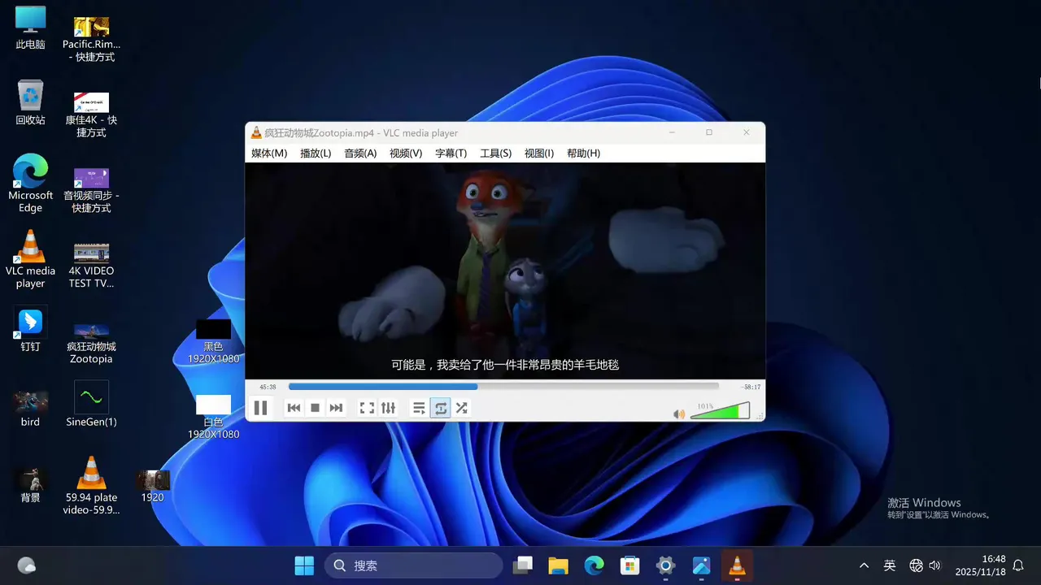1041x585 pixels.
Task: Open the 播放(L) menu
Action: point(316,153)
